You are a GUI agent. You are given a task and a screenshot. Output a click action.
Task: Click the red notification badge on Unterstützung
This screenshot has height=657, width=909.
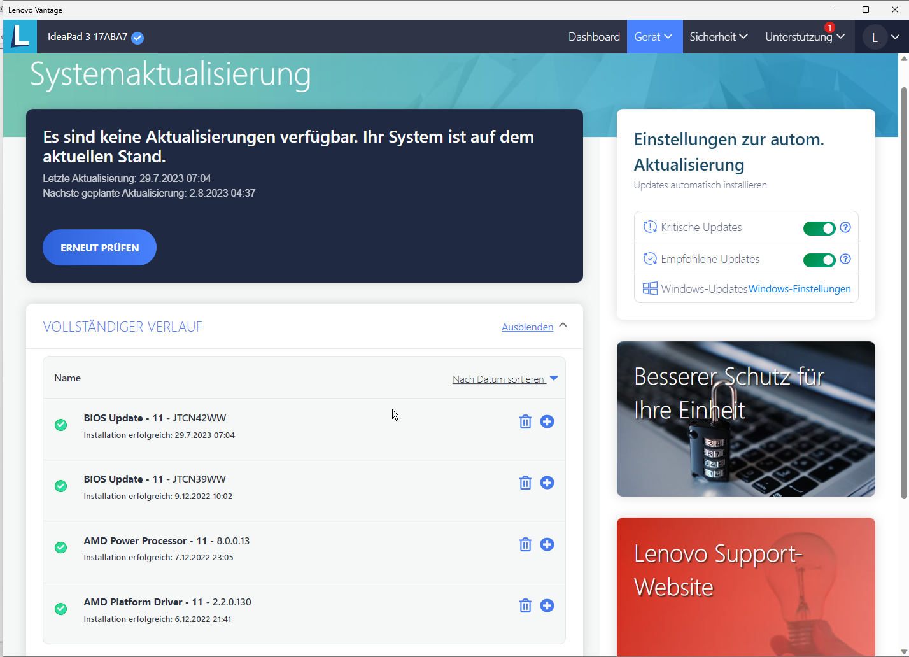(829, 27)
